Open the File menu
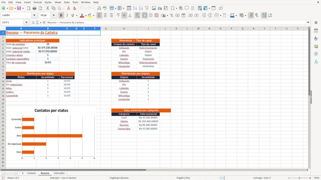Image resolution: width=321 pixels, height=180 pixels. coord(3,2)
